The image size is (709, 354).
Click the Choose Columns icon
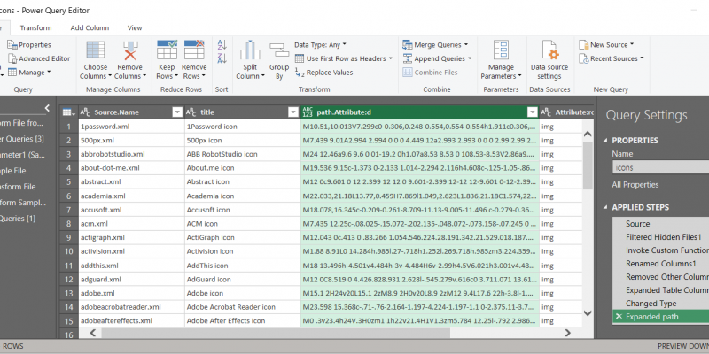[x=96, y=50]
